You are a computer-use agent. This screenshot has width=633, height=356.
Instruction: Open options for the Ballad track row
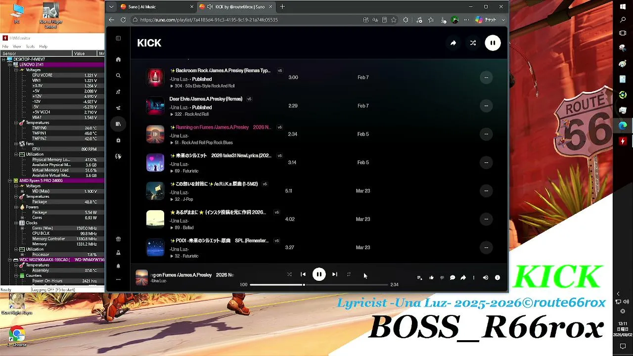click(486, 219)
